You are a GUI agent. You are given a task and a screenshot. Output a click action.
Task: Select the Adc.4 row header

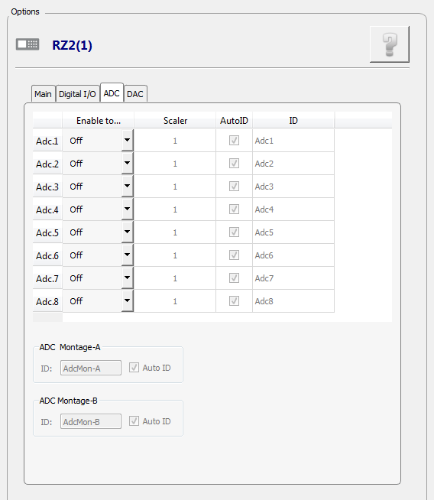pyautogui.click(x=47, y=209)
